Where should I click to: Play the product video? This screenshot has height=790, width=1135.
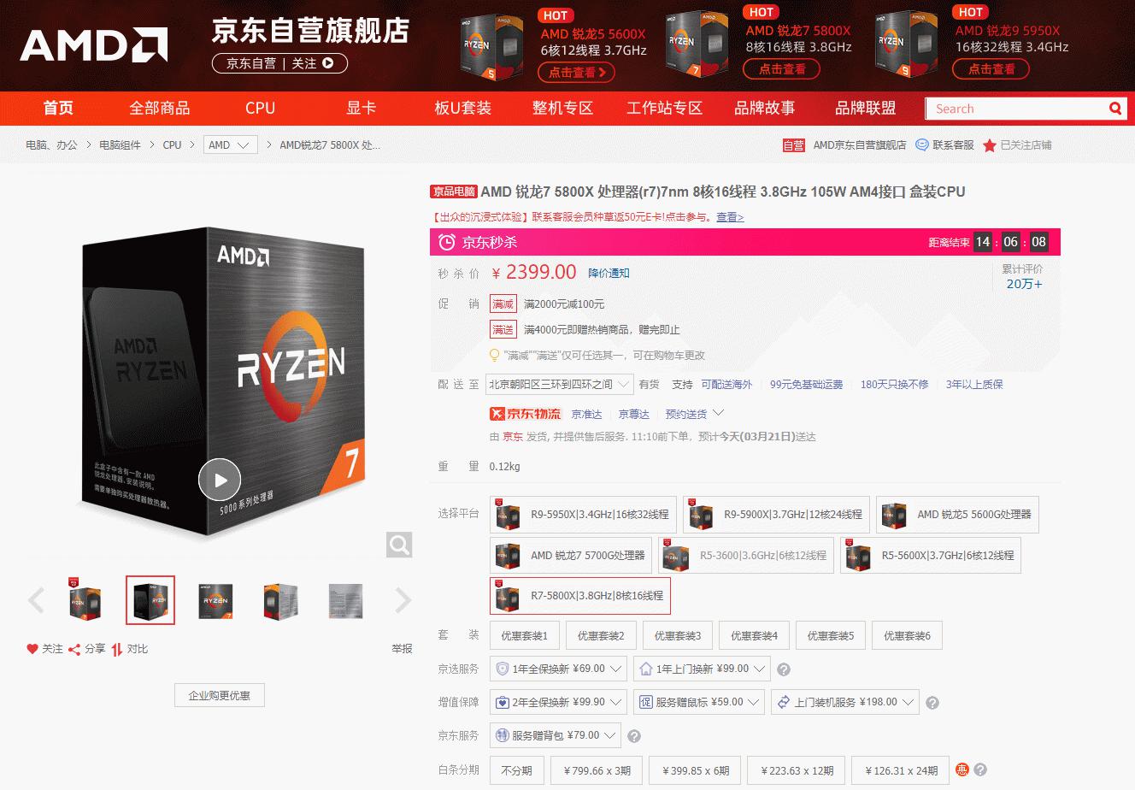pyautogui.click(x=220, y=480)
